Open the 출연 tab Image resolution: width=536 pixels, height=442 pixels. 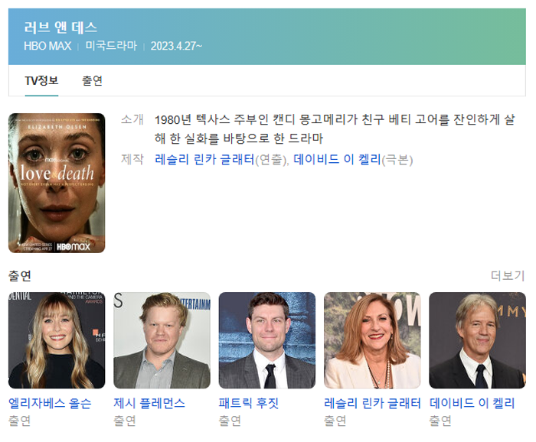[x=92, y=81]
